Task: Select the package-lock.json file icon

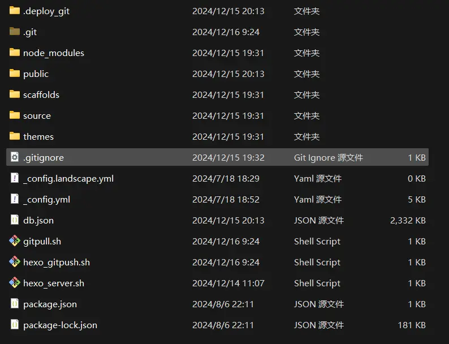Action: coord(15,325)
